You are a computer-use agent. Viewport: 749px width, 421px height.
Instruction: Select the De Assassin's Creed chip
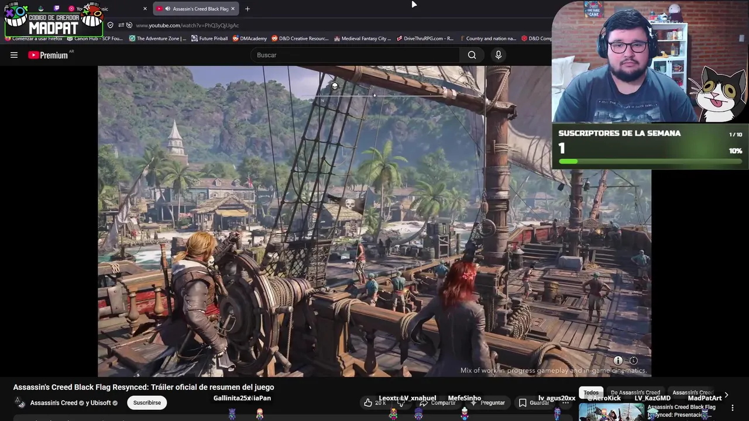tap(635, 392)
